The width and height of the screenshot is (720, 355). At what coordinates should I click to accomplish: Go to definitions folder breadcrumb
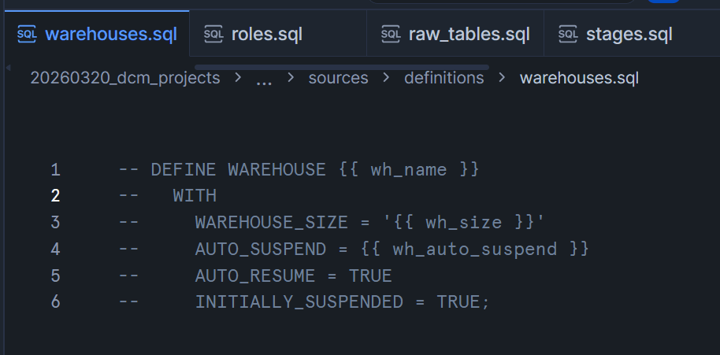(444, 78)
